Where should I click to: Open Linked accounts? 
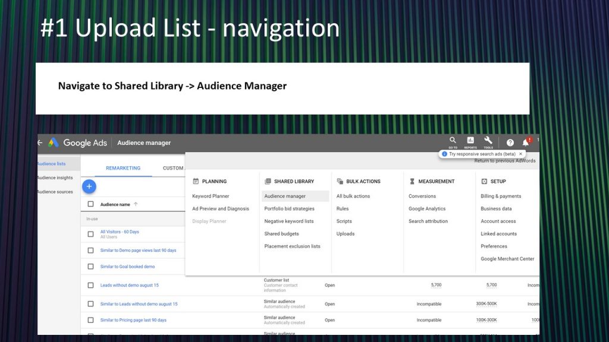point(499,234)
